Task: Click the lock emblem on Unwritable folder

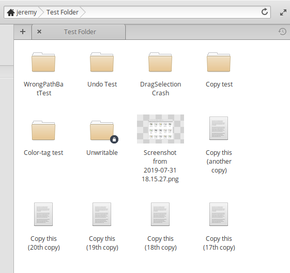Action: [x=114, y=139]
